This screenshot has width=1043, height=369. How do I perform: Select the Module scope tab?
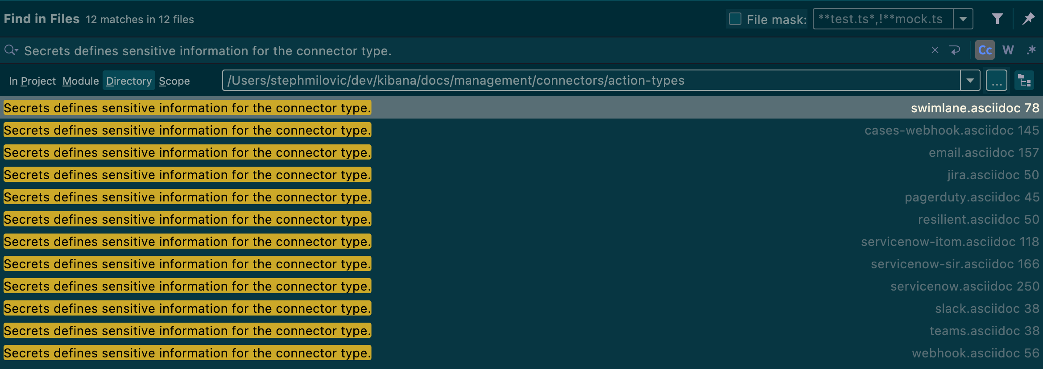(81, 81)
